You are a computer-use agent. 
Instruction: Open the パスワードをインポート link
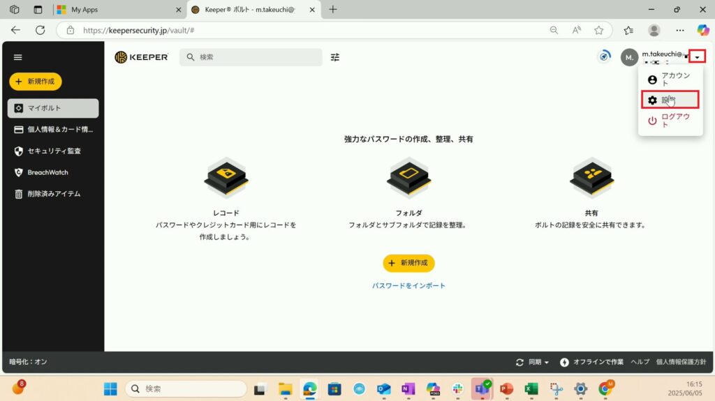408,286
